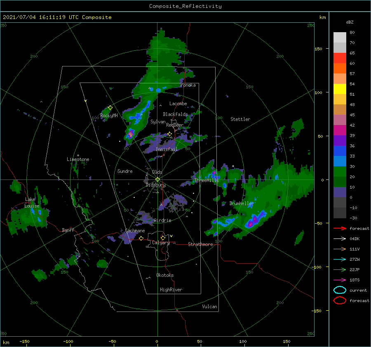Click the purple storm cell above ThreeHills
Viewport: 371px width, 347px height.
point(214,173)
